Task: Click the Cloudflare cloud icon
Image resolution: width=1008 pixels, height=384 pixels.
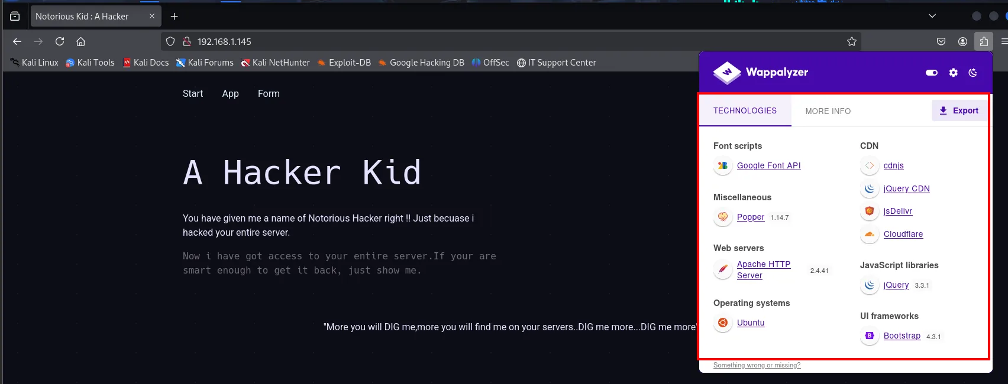Action: point(869,235)
